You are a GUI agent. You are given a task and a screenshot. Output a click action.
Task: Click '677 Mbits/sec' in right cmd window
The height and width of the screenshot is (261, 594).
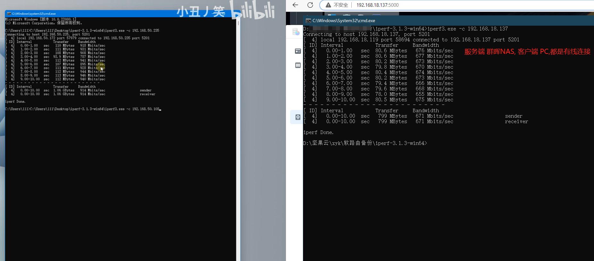pyautogui.click(x=434, y=56)
